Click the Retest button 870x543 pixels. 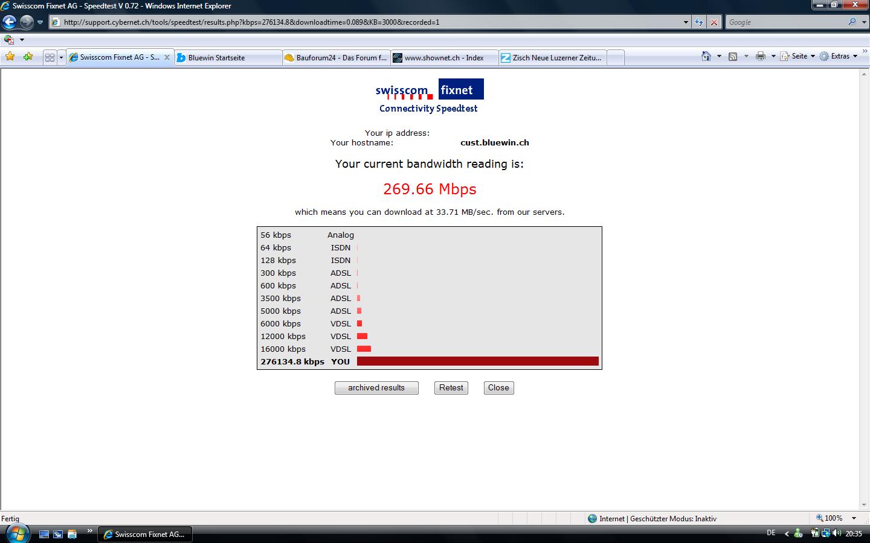tap(451, 388)
